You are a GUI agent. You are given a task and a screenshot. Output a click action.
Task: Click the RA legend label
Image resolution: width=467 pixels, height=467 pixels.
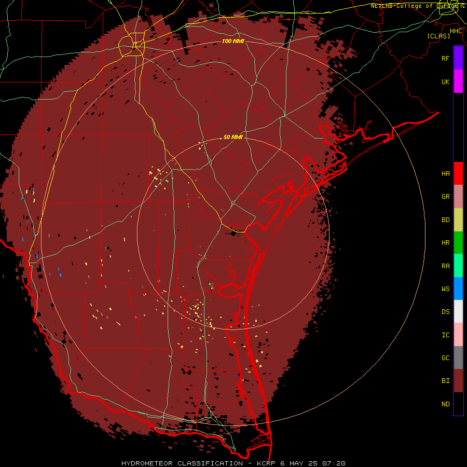446,266
